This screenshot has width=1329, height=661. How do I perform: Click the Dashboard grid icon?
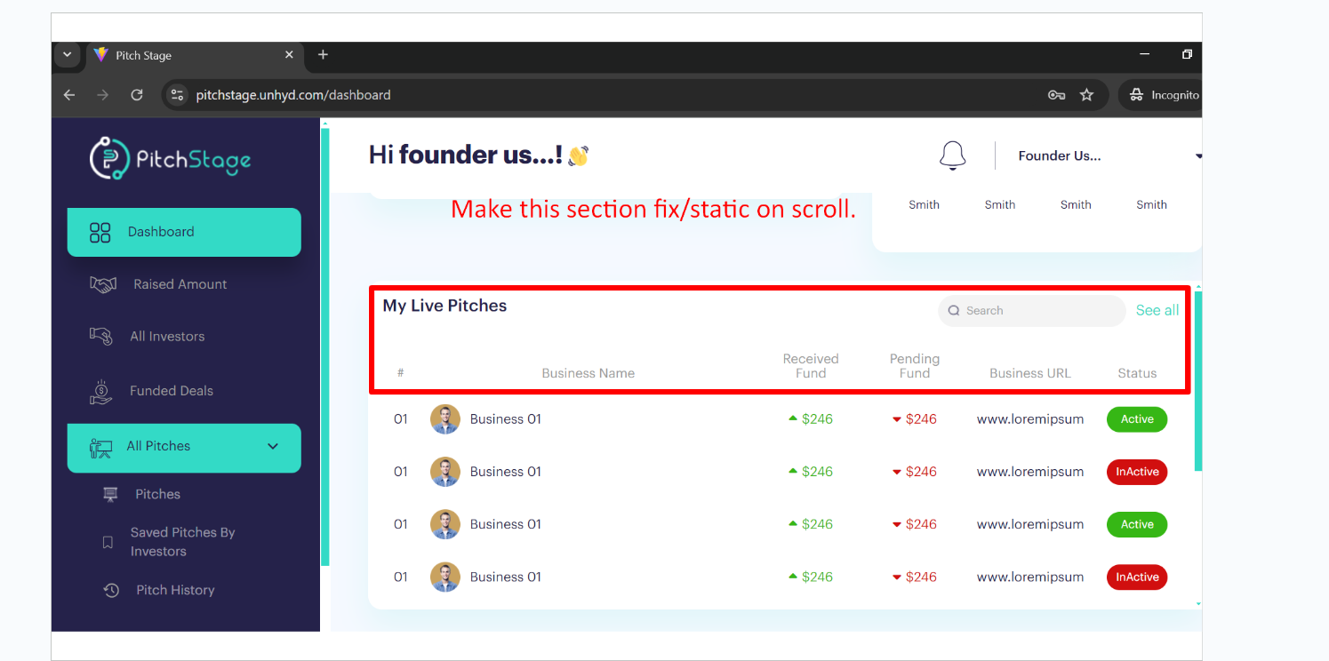(x=100, y=233)
